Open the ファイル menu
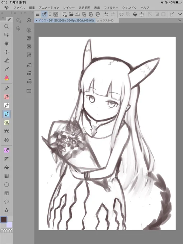The width and height of the screenshot is (183, 244). click(x=19, y=8)
